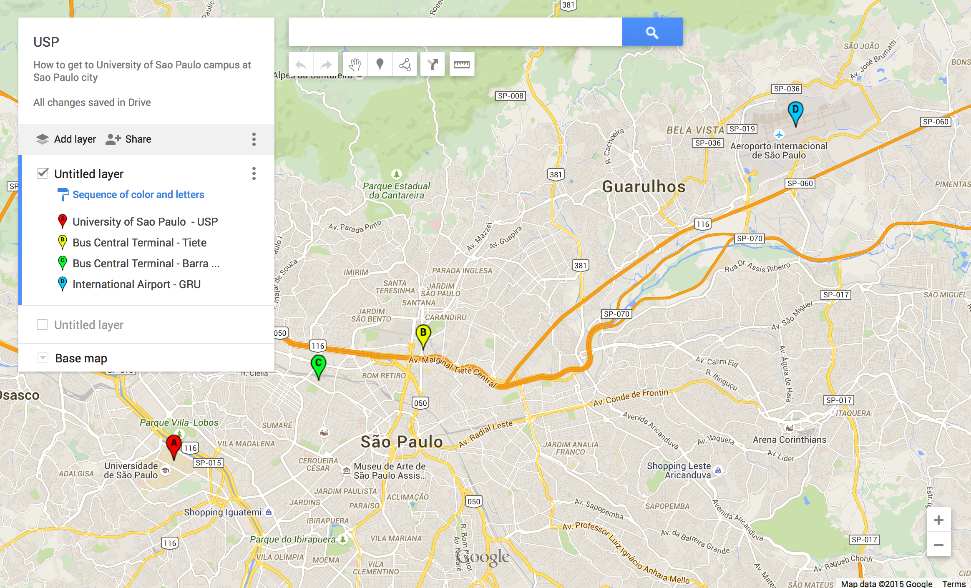Redo the last action
The height and width of the screenshot is (588, 971).
coord(326,64)
